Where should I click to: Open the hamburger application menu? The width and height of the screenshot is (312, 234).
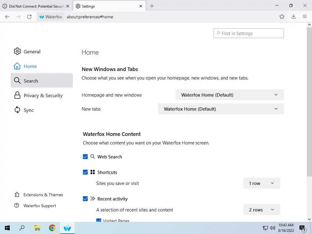(x=305, y=16)
